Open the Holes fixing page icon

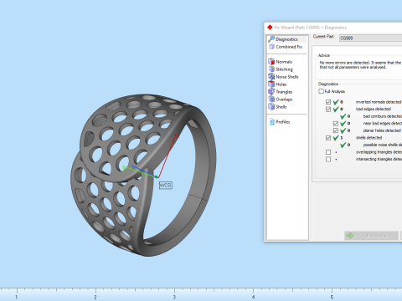271,84
